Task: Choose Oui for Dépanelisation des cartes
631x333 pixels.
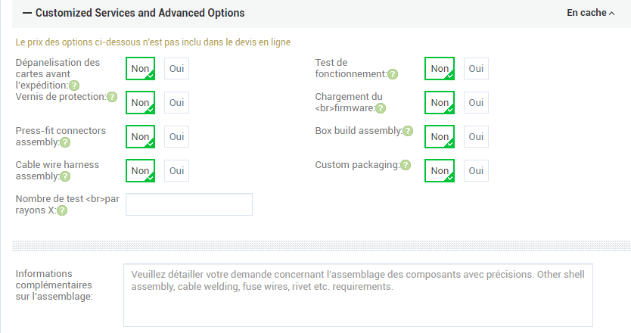Action: point(177,69)
